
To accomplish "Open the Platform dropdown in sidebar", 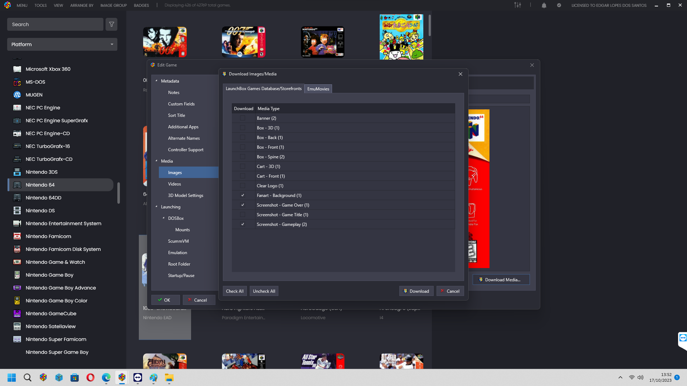I will [x=62, y=44].
